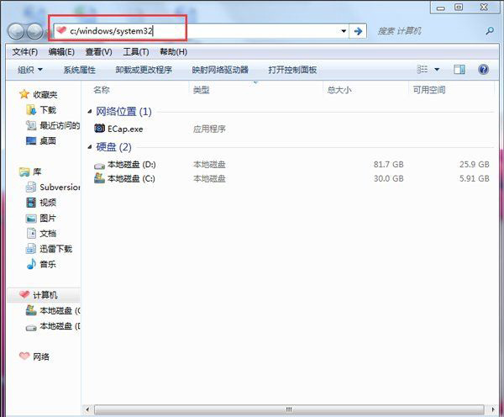Open the view options dropdown arrow
504x417 pixels.
[x=437, y=70]
